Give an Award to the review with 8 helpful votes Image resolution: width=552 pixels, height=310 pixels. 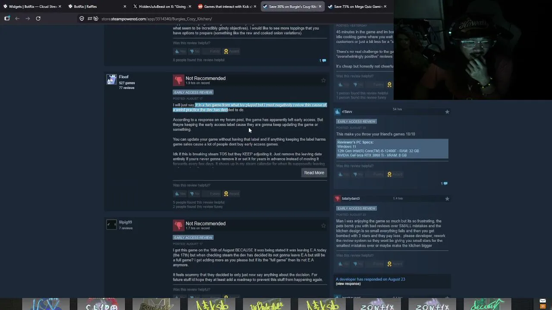coord(231,51)
